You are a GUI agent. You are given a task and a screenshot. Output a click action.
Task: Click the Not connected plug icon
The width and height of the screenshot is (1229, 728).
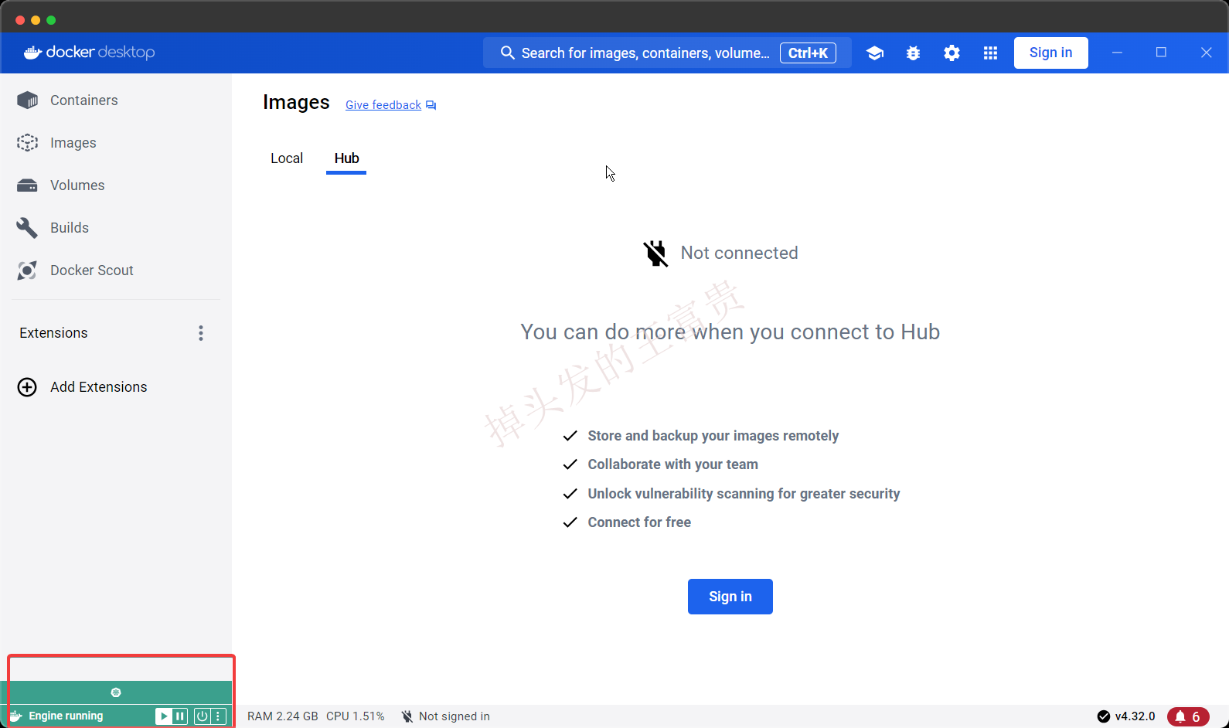point(655,253)
